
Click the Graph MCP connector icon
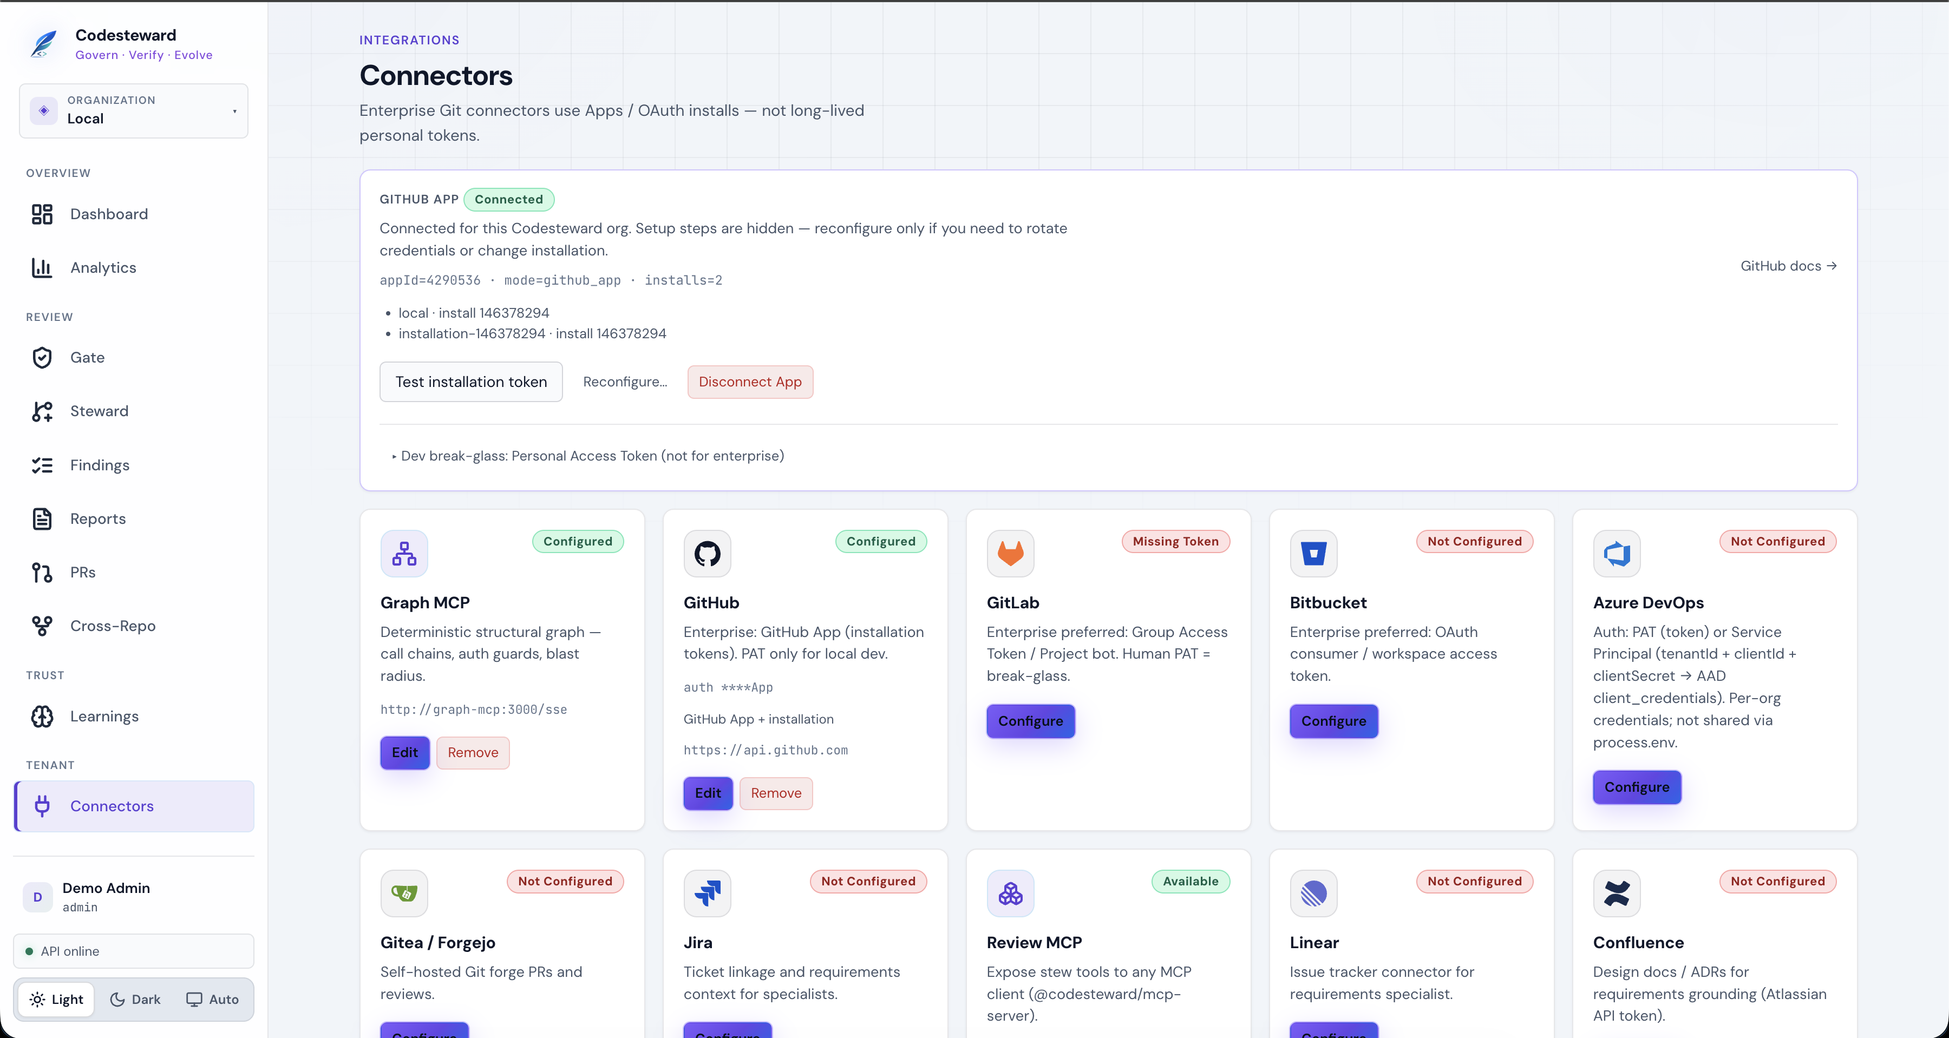(x=404, y=554)
